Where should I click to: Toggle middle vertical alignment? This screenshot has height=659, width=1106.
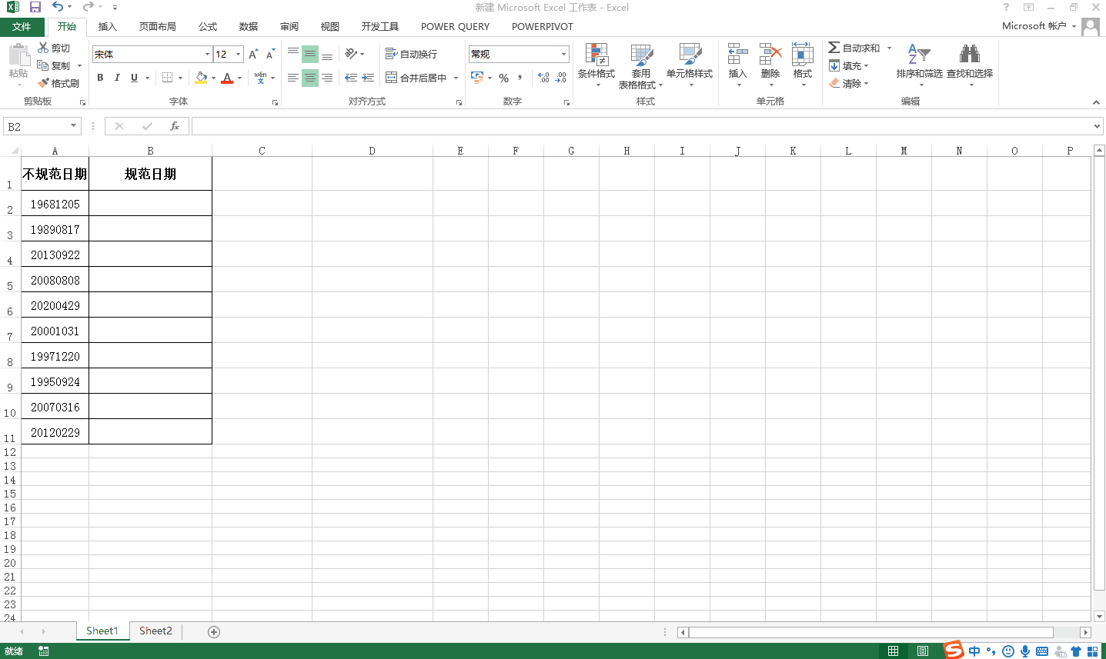309,54
